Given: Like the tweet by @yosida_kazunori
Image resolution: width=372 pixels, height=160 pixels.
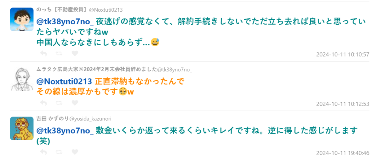Looking at the screenshot, I should 75,152.
